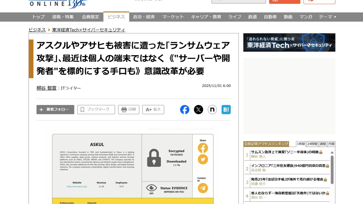363x204 pixels.
Task: Open the ASKUL ransomware screenshot image
Action: point(133,167)
